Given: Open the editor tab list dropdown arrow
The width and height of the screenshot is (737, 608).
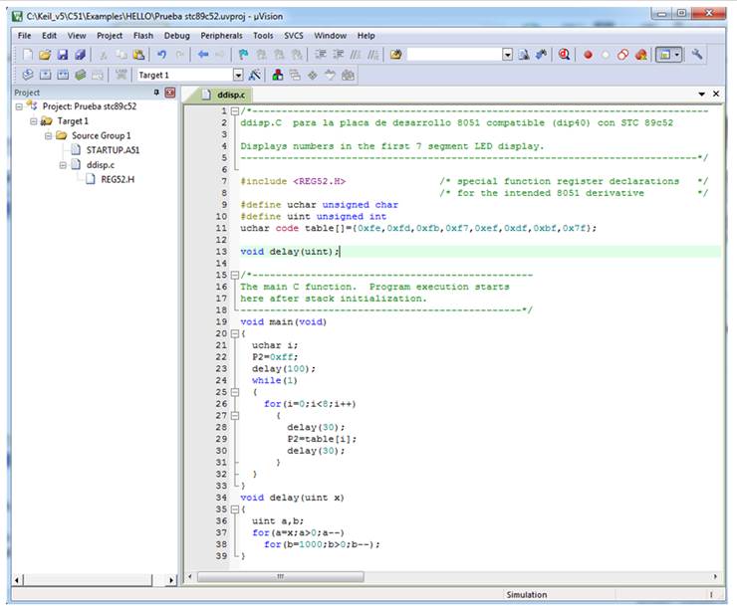Looking at the screenshot, I should click(702, 94).
